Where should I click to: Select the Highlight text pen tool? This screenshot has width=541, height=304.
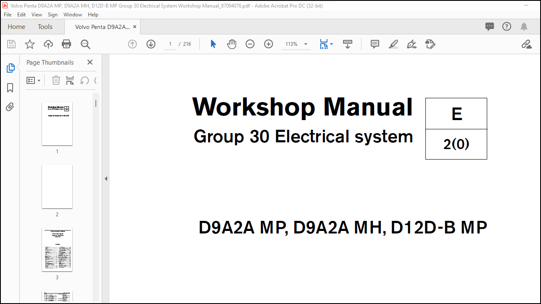click(393, 44)
